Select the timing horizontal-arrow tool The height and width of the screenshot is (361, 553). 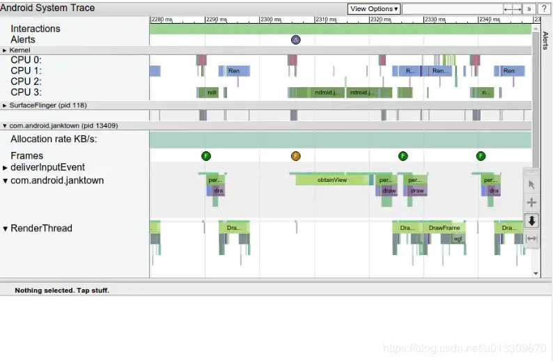point(531,239)
